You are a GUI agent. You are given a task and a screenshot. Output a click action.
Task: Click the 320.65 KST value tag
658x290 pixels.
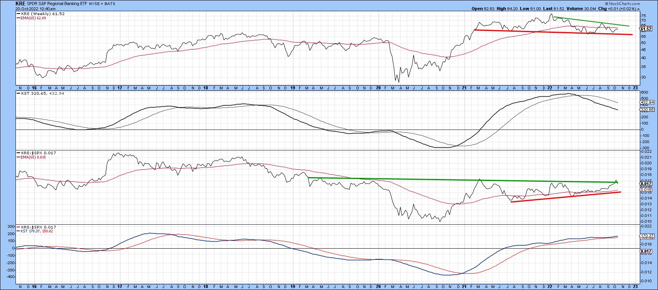(x=646, y=110)
